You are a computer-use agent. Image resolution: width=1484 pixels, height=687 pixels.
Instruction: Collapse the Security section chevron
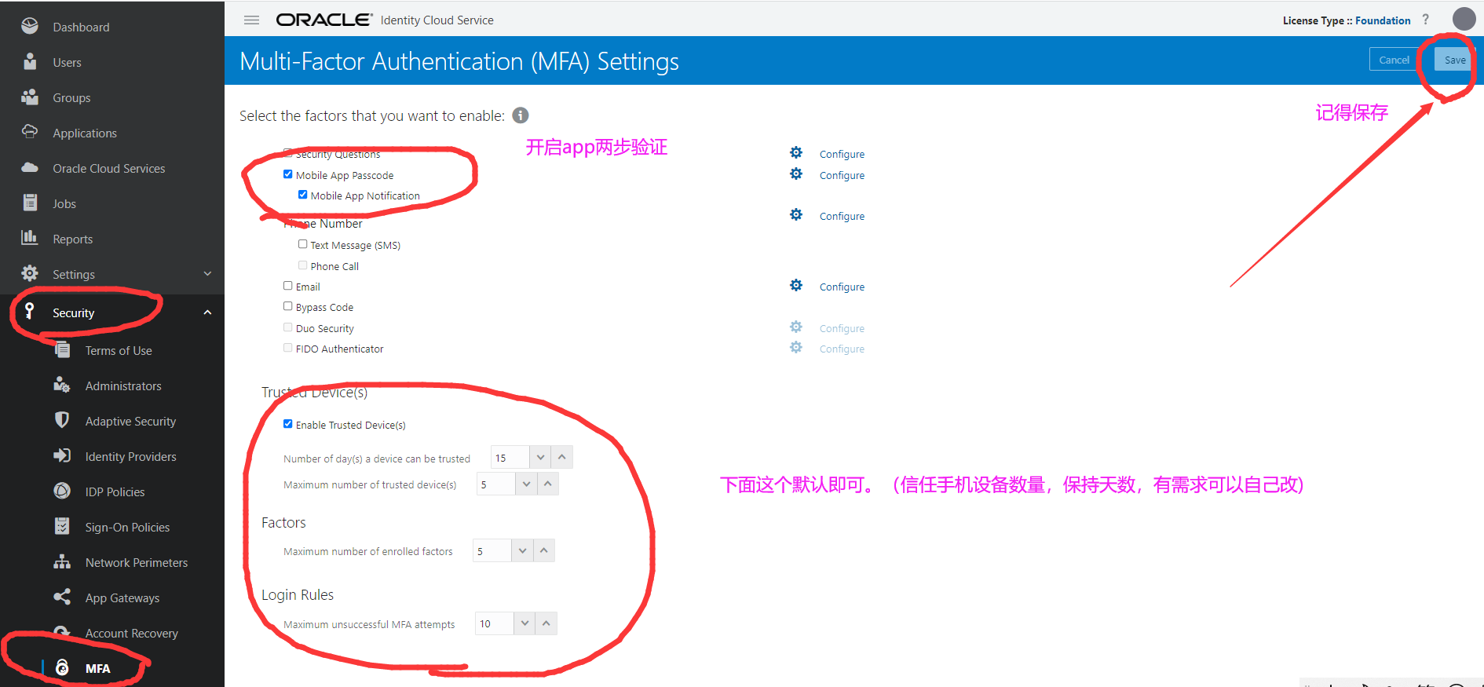[x=207, y=312]
